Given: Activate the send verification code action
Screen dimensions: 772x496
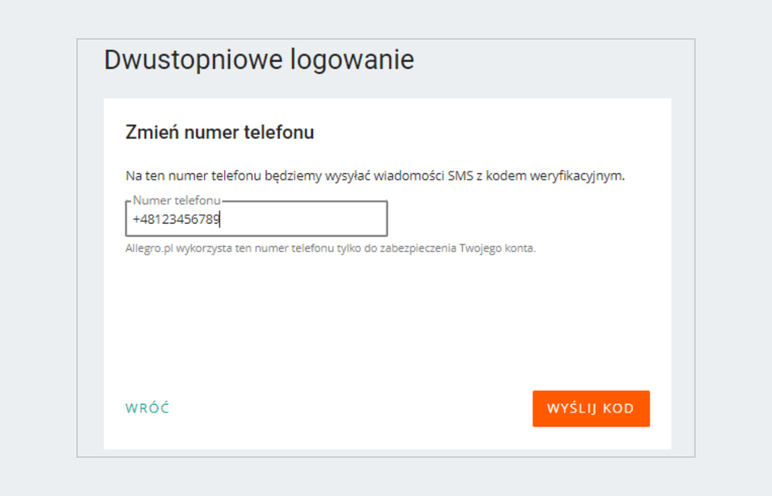Looking at the screenshot, I should coord(590,408).
